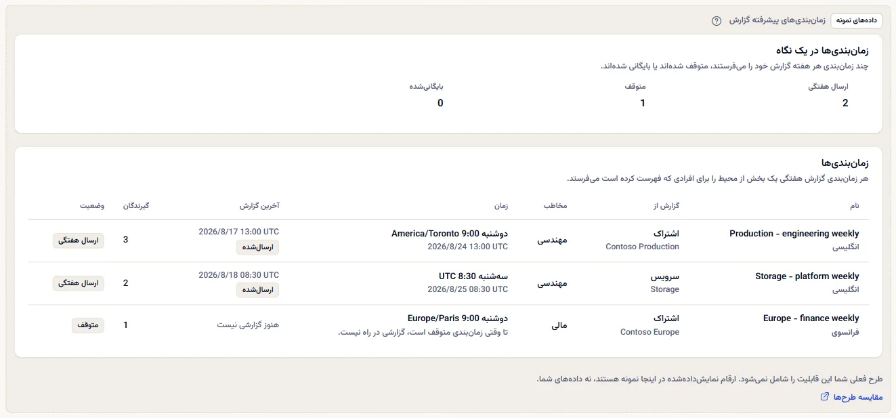Open the مقایسه طرح‌ها link
The height and width of the screenshot is (418, 896).
pos(851,397)
